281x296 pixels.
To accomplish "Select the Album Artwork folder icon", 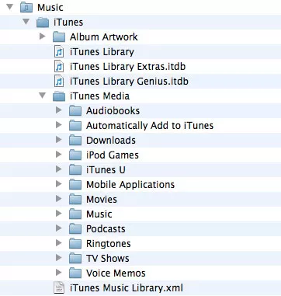I will pos(59,37).
